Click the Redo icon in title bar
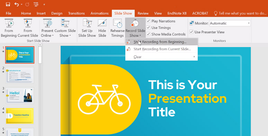268x136 pixels. (x=27, y=4)
